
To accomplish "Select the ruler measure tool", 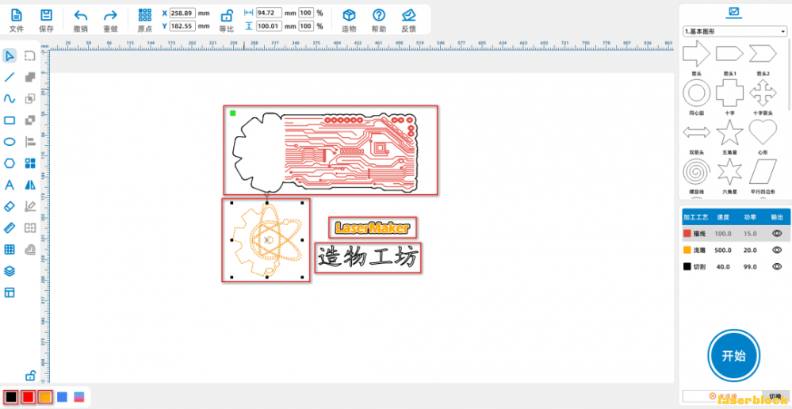I will point(9,227).
